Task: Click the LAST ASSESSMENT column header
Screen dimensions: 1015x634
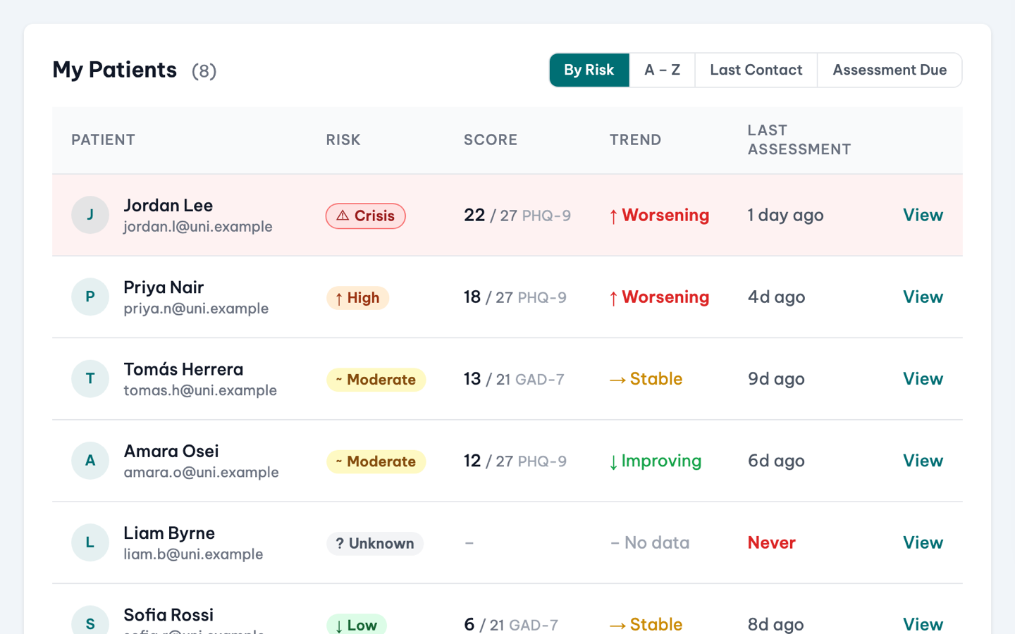Action: click(799, 139)
